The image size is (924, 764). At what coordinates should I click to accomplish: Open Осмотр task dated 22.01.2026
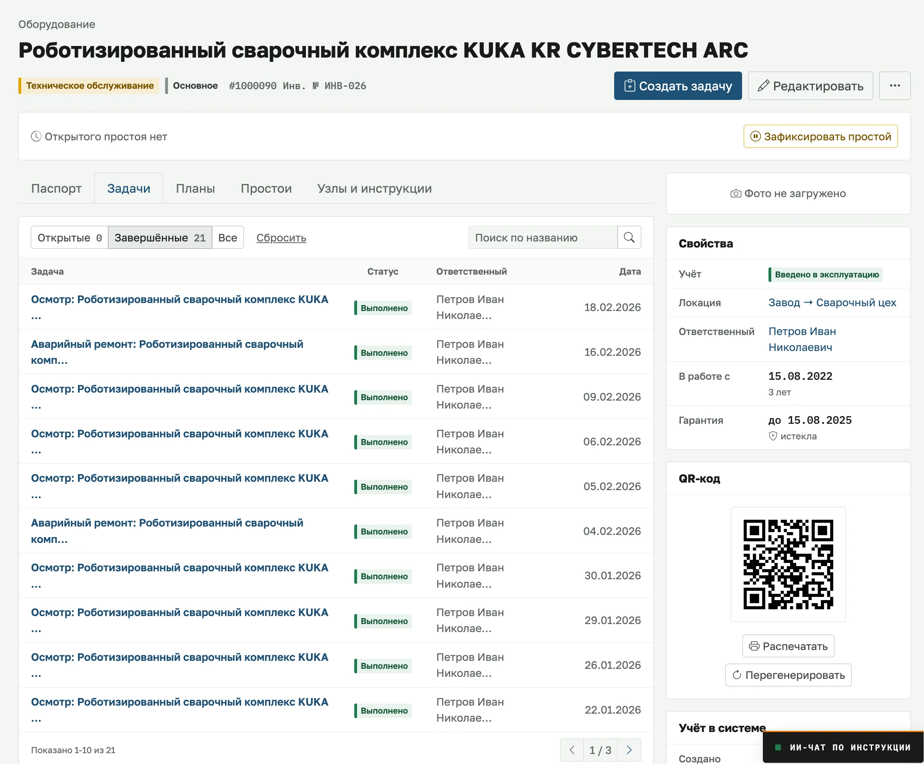[180, 710]
